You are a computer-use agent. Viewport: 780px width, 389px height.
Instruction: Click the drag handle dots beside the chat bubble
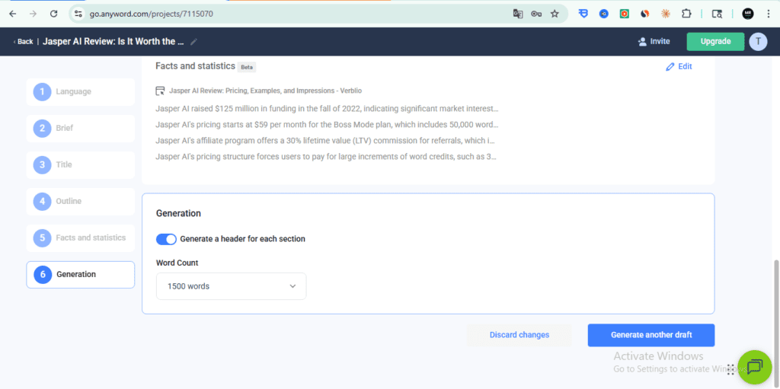point(730,369)
